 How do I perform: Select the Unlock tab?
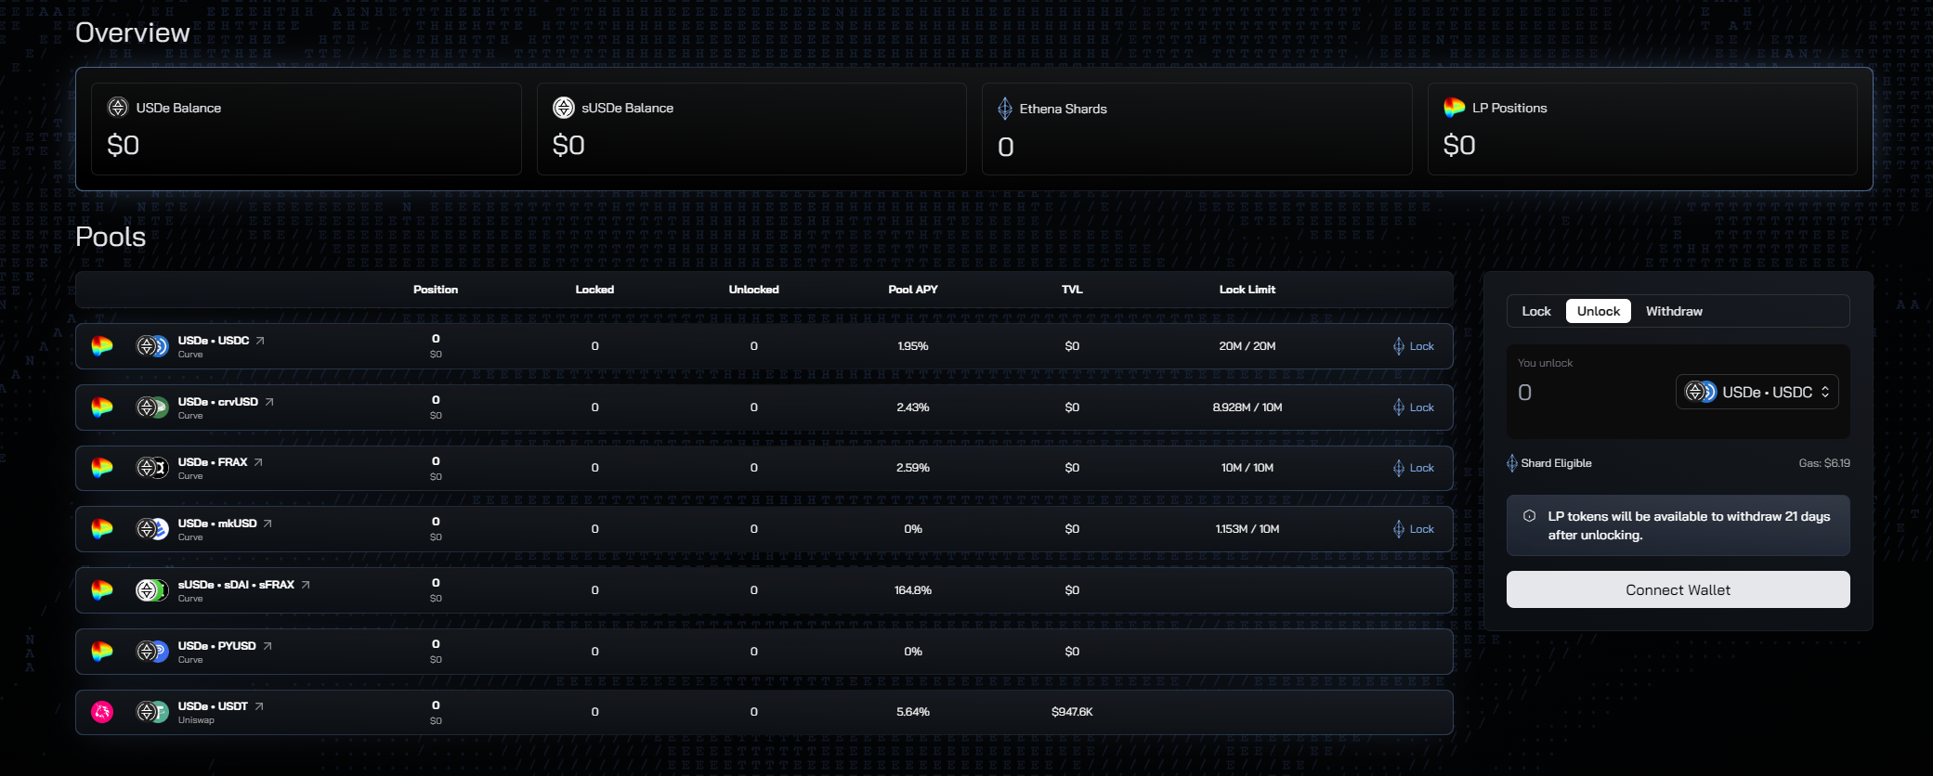[1599, 311]
